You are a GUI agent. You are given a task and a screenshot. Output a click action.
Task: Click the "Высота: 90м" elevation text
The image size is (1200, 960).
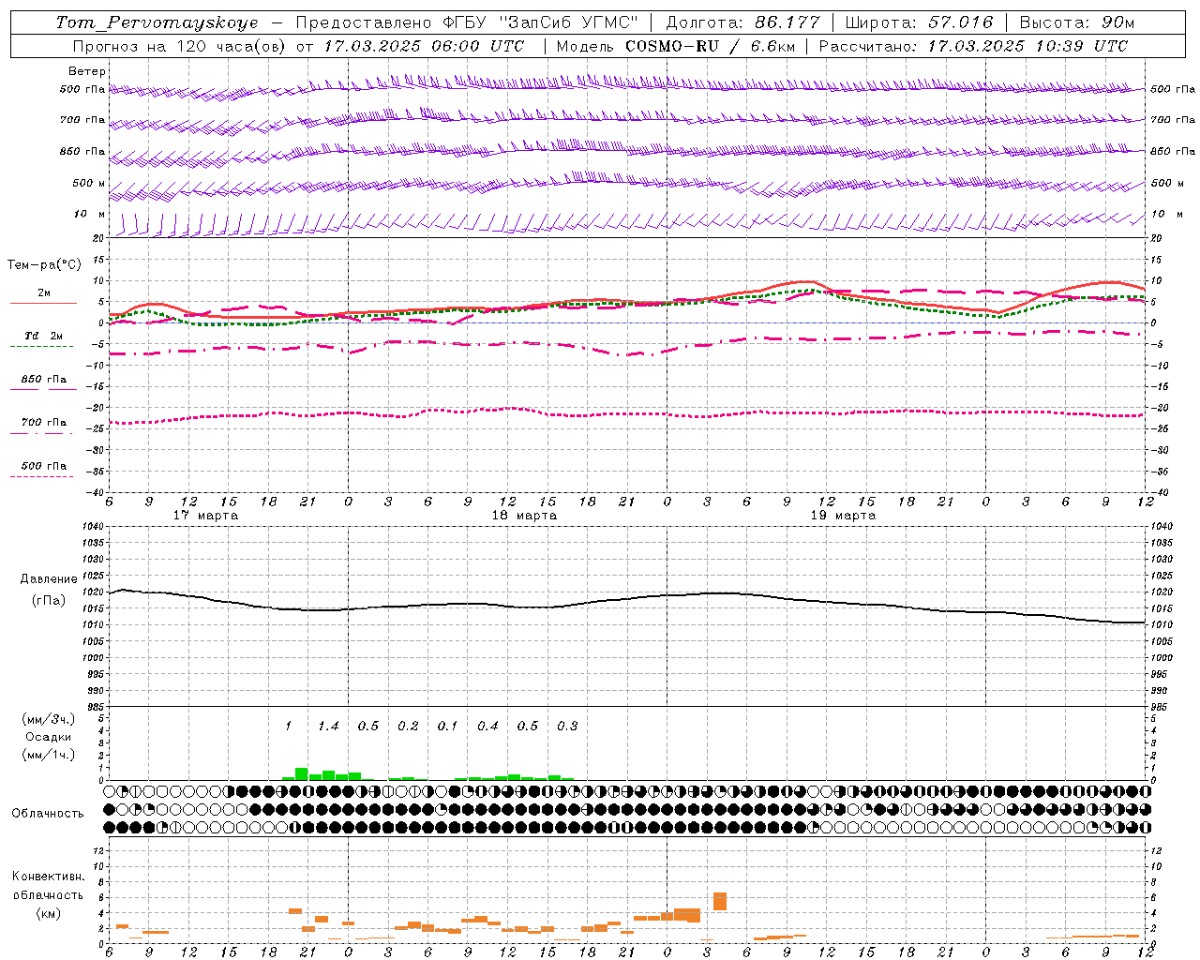1076,22
